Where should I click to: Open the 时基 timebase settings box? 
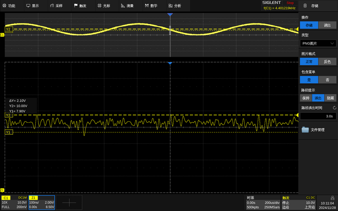click(262, 202)
